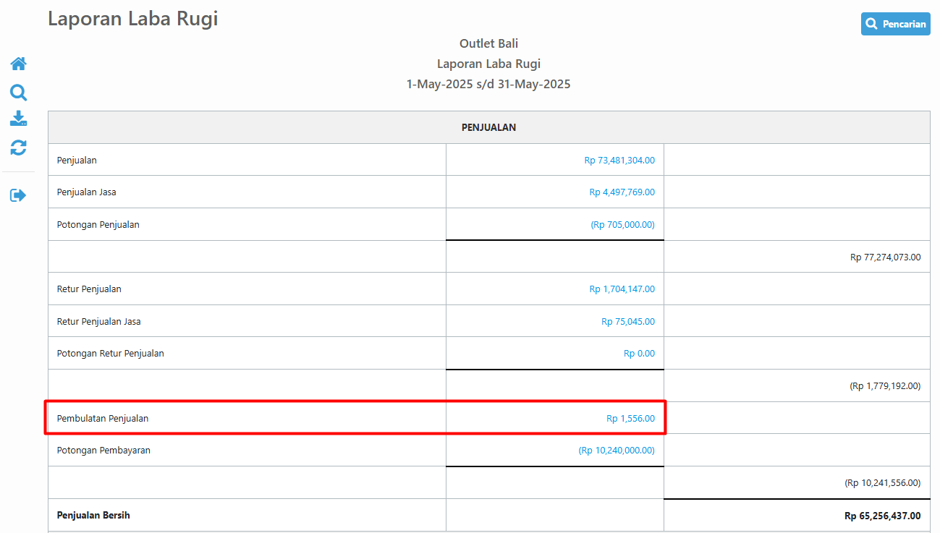Screen dimensions: 940x533
Task: Open the Penjualan amount Rp 73,481,304.00
Action: (619, 161)
